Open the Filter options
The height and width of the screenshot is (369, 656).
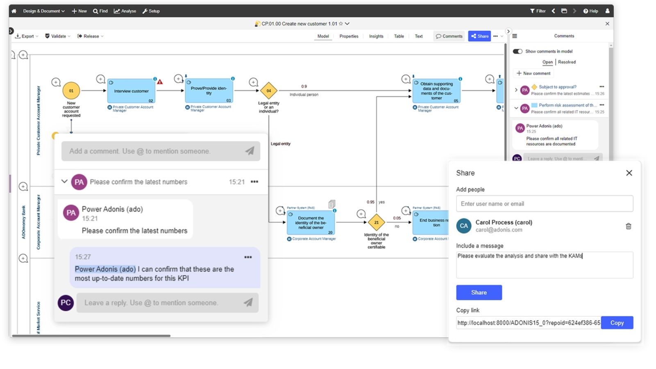[537, 11]
